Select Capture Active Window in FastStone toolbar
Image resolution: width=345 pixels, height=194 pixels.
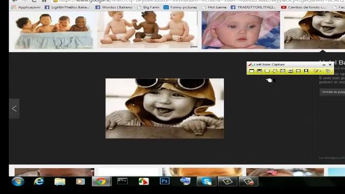(x=252, y=71)
